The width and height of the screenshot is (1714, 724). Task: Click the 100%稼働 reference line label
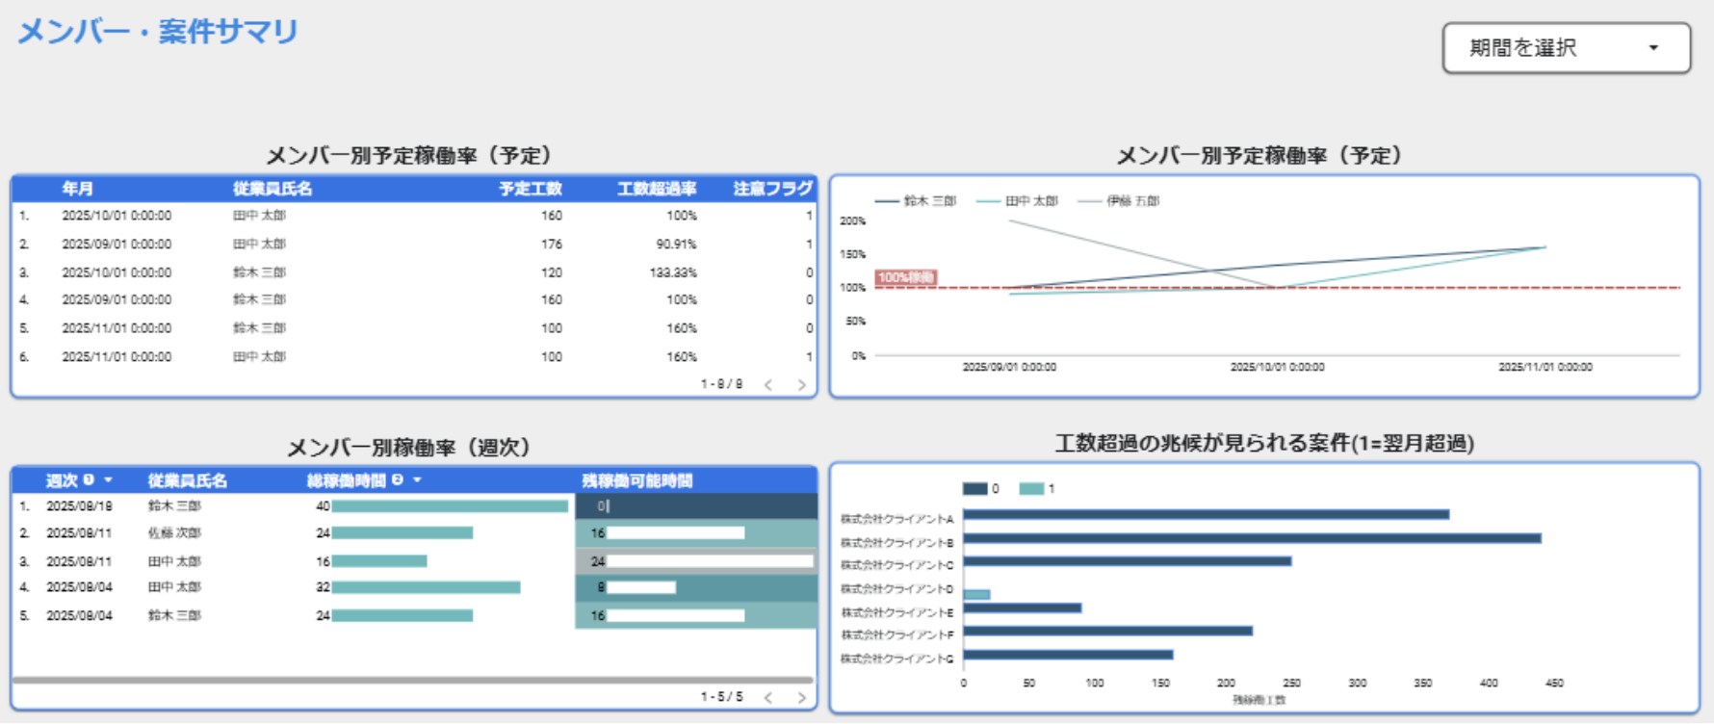click(905, 278)
